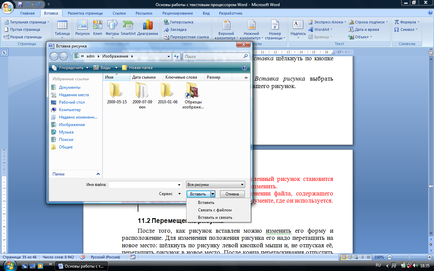The height and width of the screenshot is (271, 434).
Task: Insert a SmartArt graphic
Action: click(128, 28)
